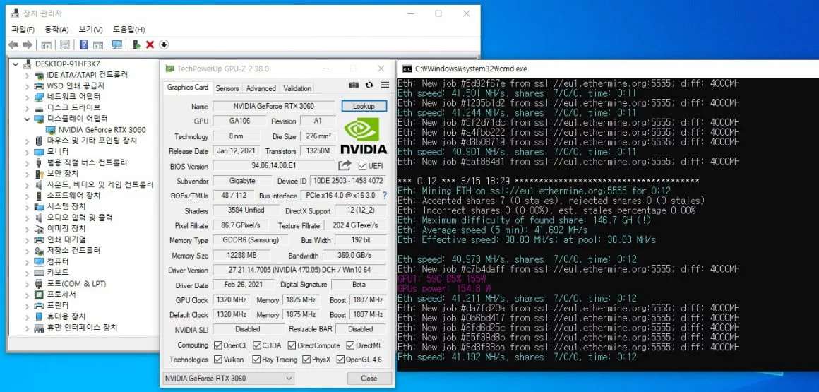Take a GPU-Z screenshot with the camera icon

354,85
